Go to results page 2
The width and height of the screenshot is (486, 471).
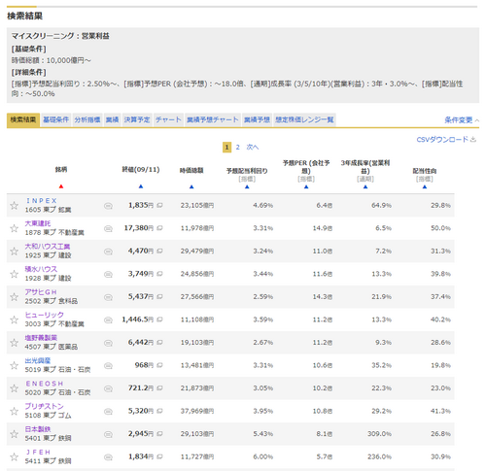237,148
